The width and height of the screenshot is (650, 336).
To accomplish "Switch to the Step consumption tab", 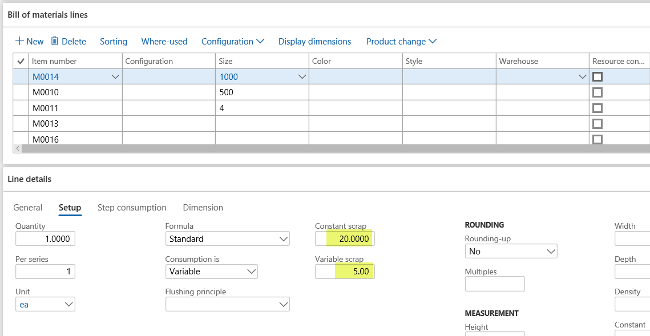I will [132, 208].
